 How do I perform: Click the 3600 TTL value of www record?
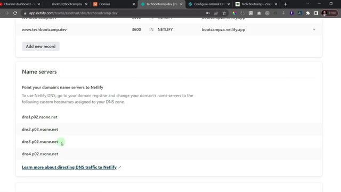(136, 29)
